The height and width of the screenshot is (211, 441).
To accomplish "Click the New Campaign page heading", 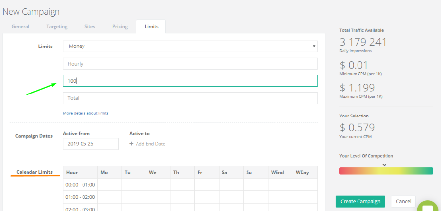I will click(31, 11).
